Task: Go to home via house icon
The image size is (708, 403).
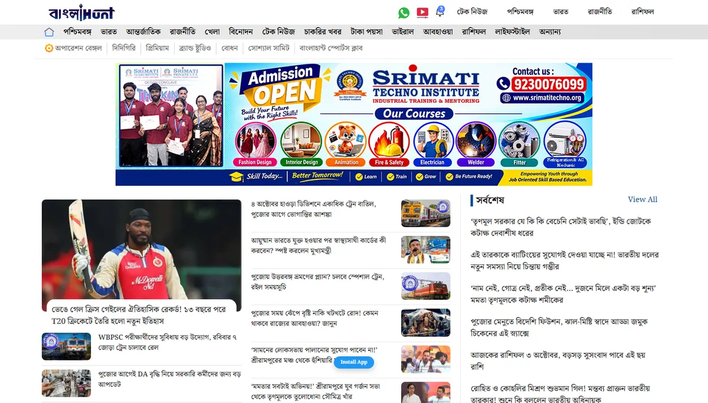Action: [x=49, y=32]
